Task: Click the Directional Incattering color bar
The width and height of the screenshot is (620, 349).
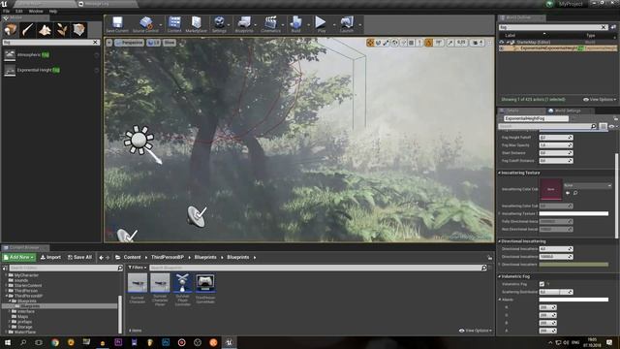Action: [x=573, y=265]
